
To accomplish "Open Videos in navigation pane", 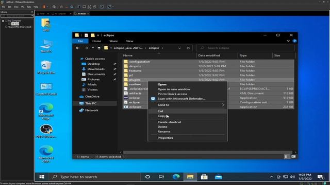I will pyautogui.click(x=92, y=89).
